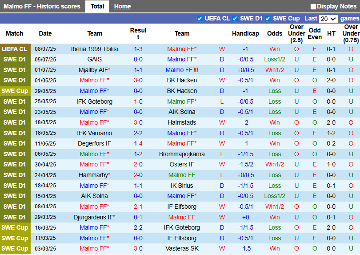This screenshot has width=360, height=255.
Task: Click BK Hacken in the 01/06/25 row
Action: point(182,80)
